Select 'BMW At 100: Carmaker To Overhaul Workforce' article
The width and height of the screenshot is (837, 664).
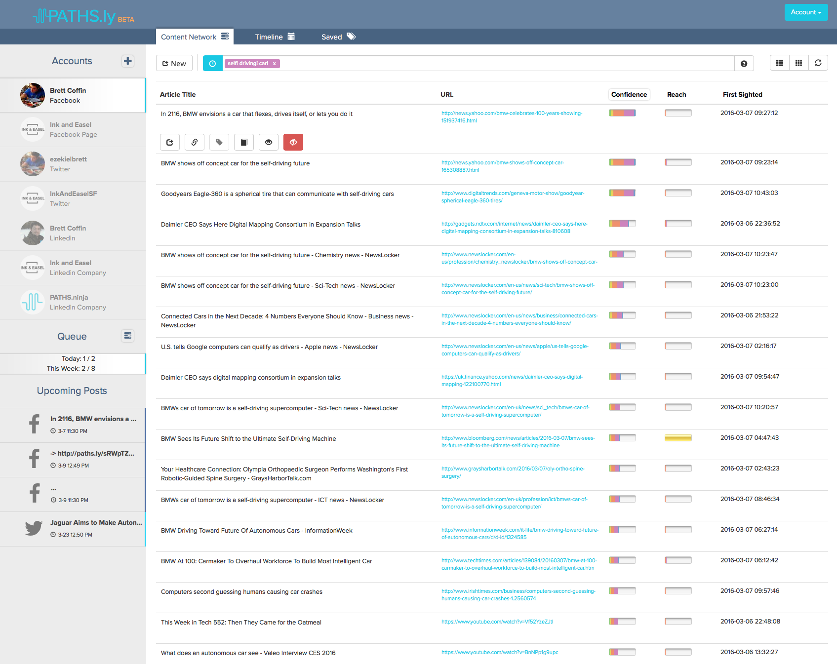(266, 561)
